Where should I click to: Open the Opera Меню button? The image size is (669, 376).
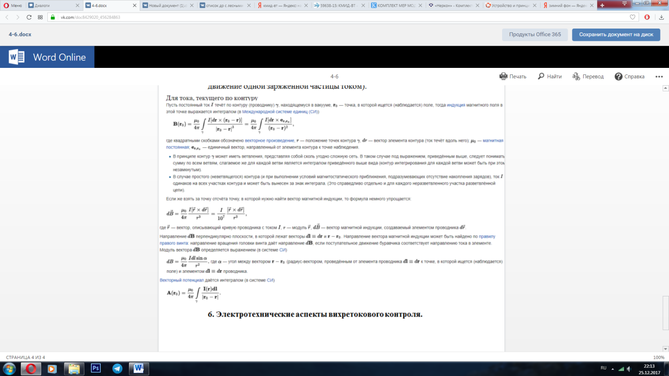click(13, 5)
